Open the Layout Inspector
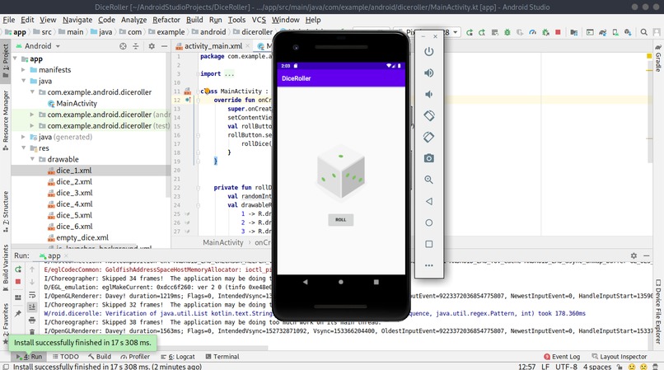Viewport: 664px width, 370px height. coord(620,357)
